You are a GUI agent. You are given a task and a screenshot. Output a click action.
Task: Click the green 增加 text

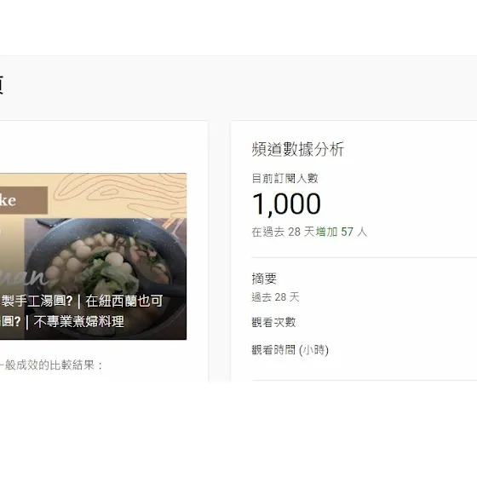[x=326, y=232]
